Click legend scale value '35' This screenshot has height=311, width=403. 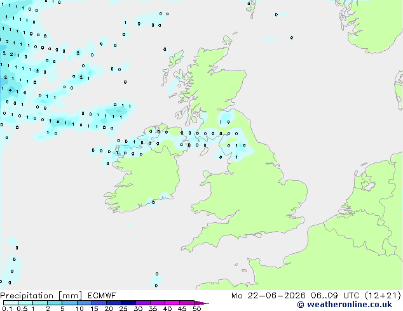tap(153, 308)
